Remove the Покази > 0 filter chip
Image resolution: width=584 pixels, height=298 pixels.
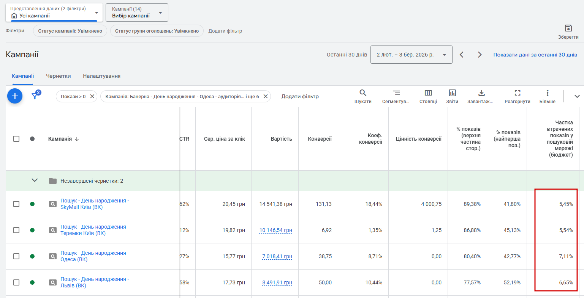[92, 97]
